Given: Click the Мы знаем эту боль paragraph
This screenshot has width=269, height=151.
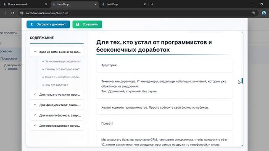Looking at the screenshot, I should tap(164, 140).
